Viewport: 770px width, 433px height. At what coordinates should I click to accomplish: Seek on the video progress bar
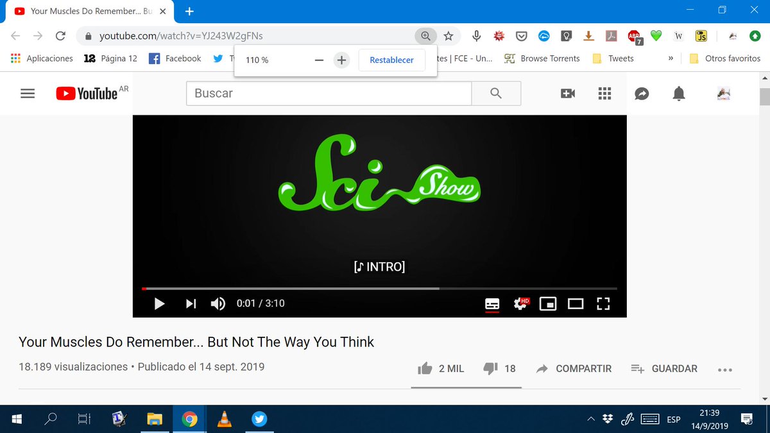click(379, 289)
